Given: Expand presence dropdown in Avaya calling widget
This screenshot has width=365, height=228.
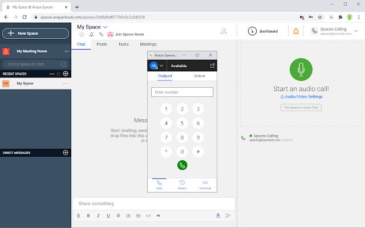Looking at the screenshot, I should pyautogui.click(x=161, y=66).
